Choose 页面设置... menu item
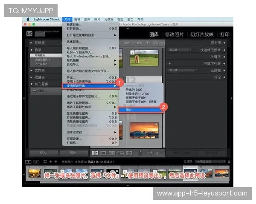This screenshot has height=204, width=256. point(90,139)
